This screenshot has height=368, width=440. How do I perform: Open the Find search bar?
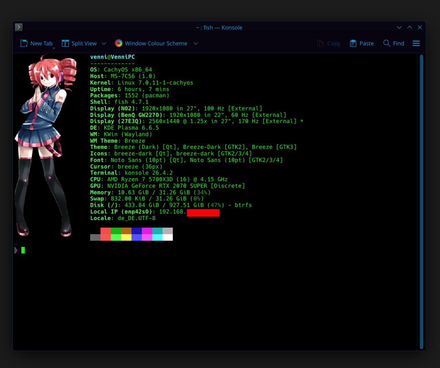click(394, 43)
